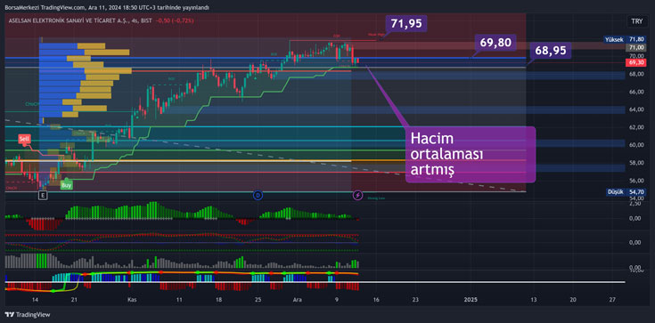Click the dividend D marker icon
This screenshot has width=655, height=323.
click(x=258, y=195)
